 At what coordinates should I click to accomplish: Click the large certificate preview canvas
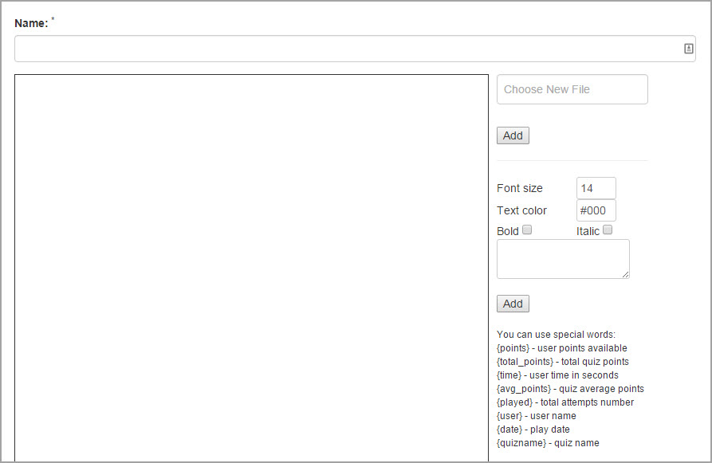tap(252, 268)
